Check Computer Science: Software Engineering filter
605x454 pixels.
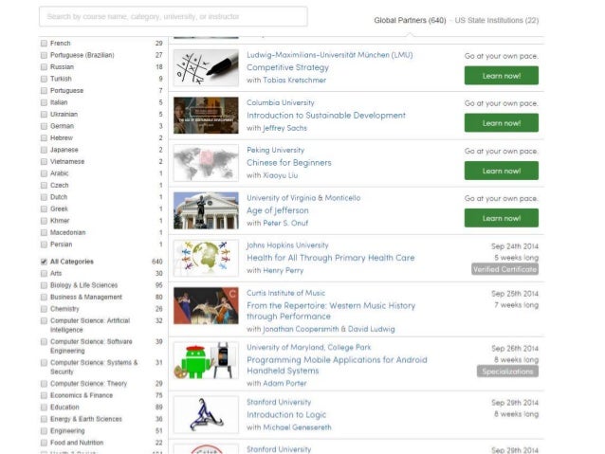tap(44, 342)
